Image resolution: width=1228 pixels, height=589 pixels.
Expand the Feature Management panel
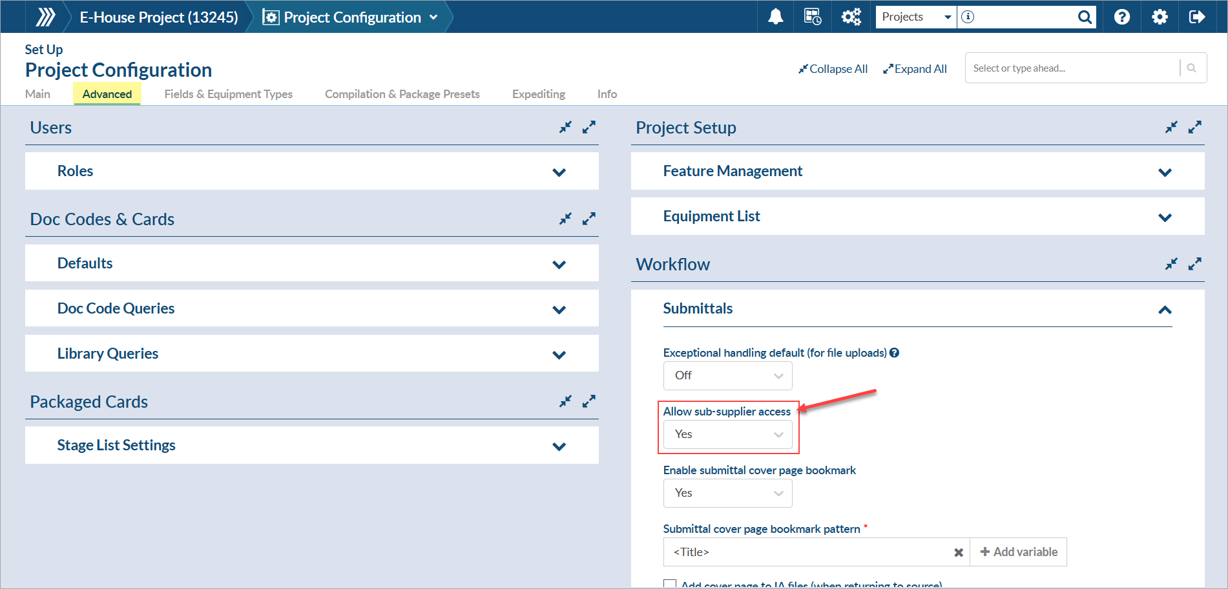click(1165, 172)
